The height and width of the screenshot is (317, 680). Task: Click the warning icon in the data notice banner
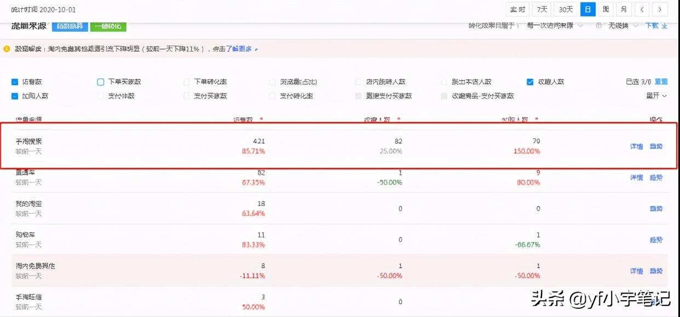[x=7, y=49]
